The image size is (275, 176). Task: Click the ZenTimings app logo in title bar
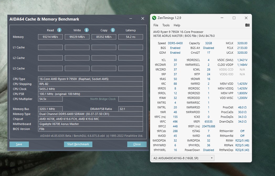tap(154, 18)
